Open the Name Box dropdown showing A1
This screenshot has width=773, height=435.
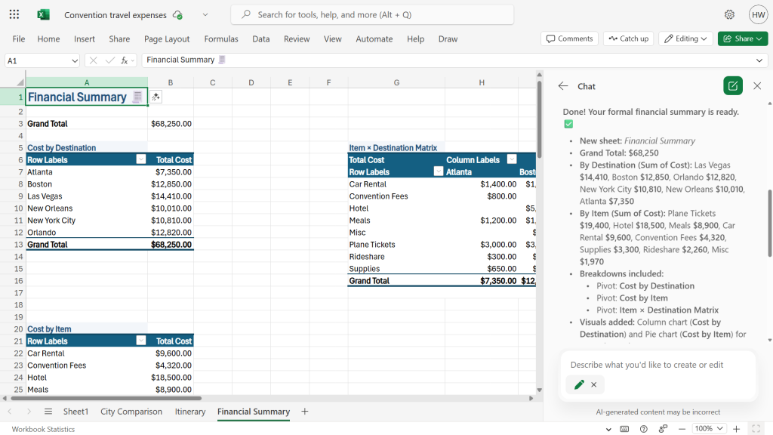point(74,60)
